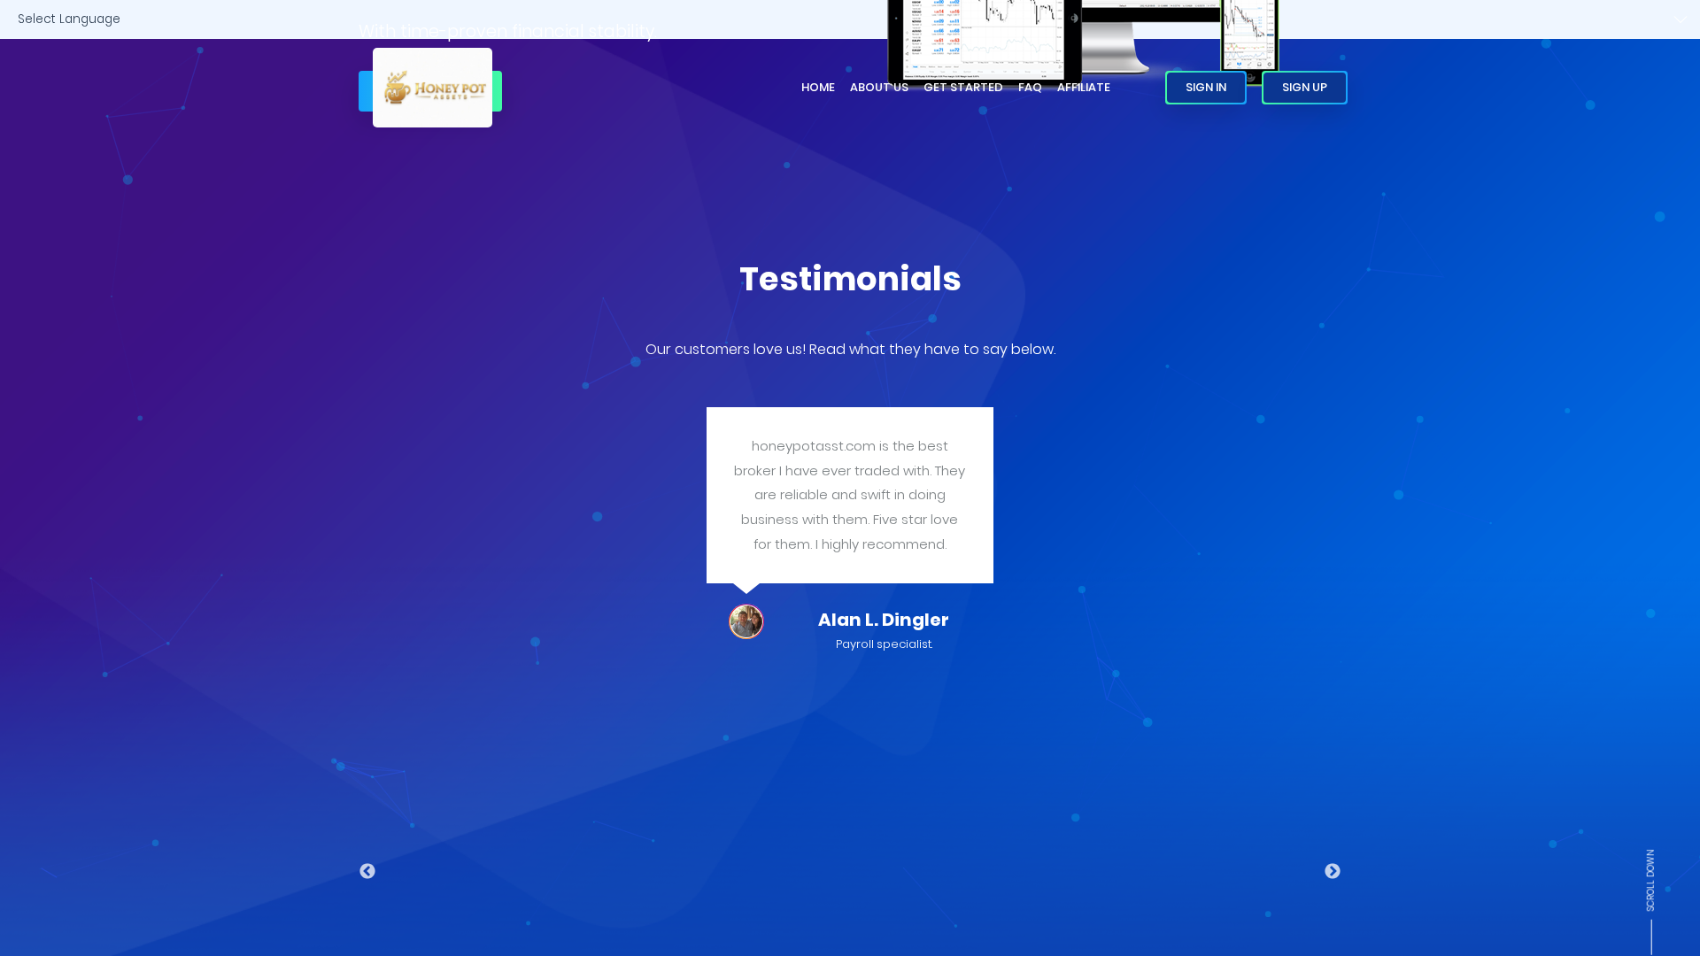Image resolution: width=1700 pixels, height=956 pixels.
Task: Open the FAQ menu item
Action: 1030,88
